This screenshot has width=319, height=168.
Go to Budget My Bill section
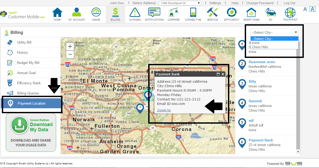pyautogui.click(x=28, y=63)
